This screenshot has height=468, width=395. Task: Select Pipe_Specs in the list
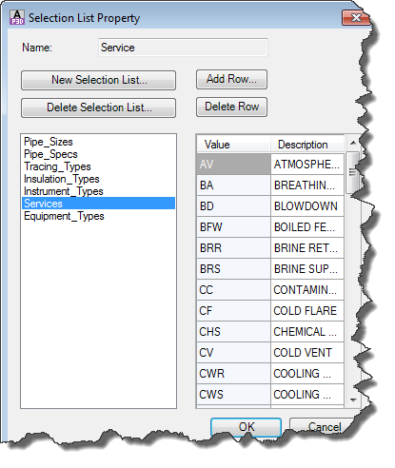[98, 154]
